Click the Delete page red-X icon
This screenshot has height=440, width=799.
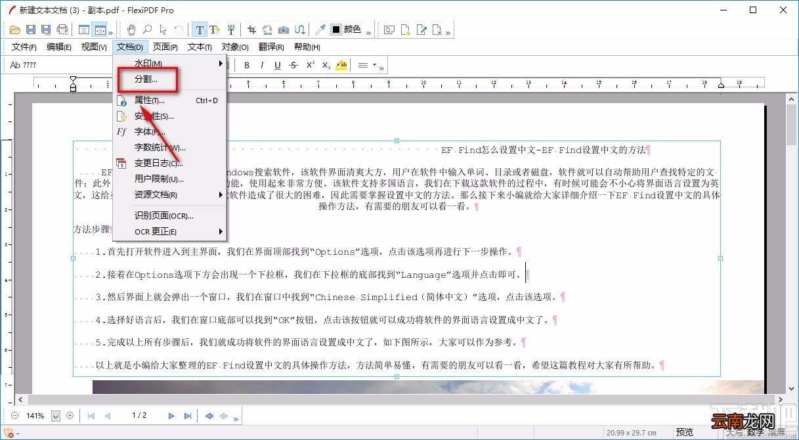point(436,30)
